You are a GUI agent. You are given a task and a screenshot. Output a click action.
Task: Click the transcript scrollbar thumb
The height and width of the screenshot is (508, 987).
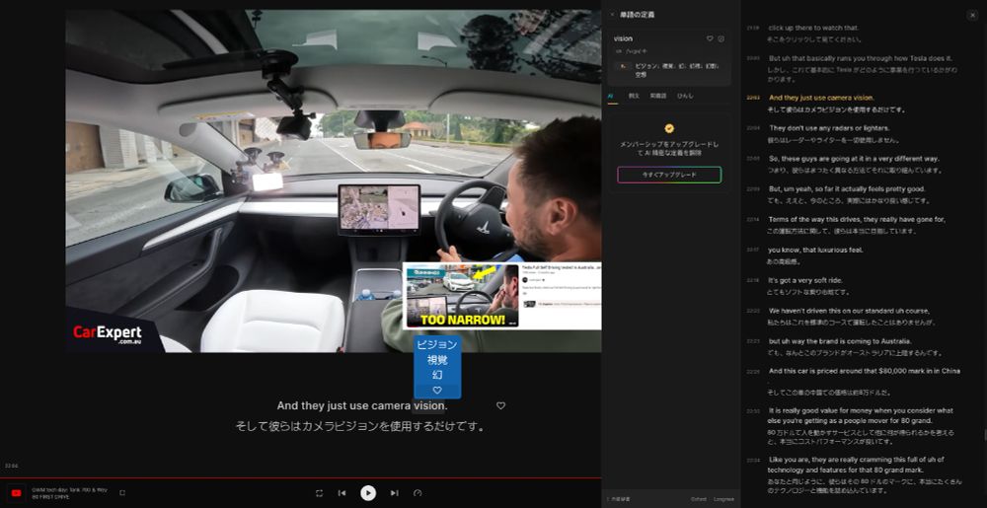tap(984, 434)
